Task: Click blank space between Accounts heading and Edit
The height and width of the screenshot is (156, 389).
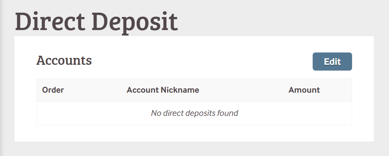Action: point(202,60)
